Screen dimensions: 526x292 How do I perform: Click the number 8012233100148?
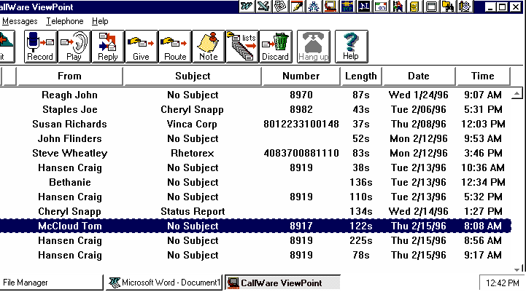click(301, 125)
